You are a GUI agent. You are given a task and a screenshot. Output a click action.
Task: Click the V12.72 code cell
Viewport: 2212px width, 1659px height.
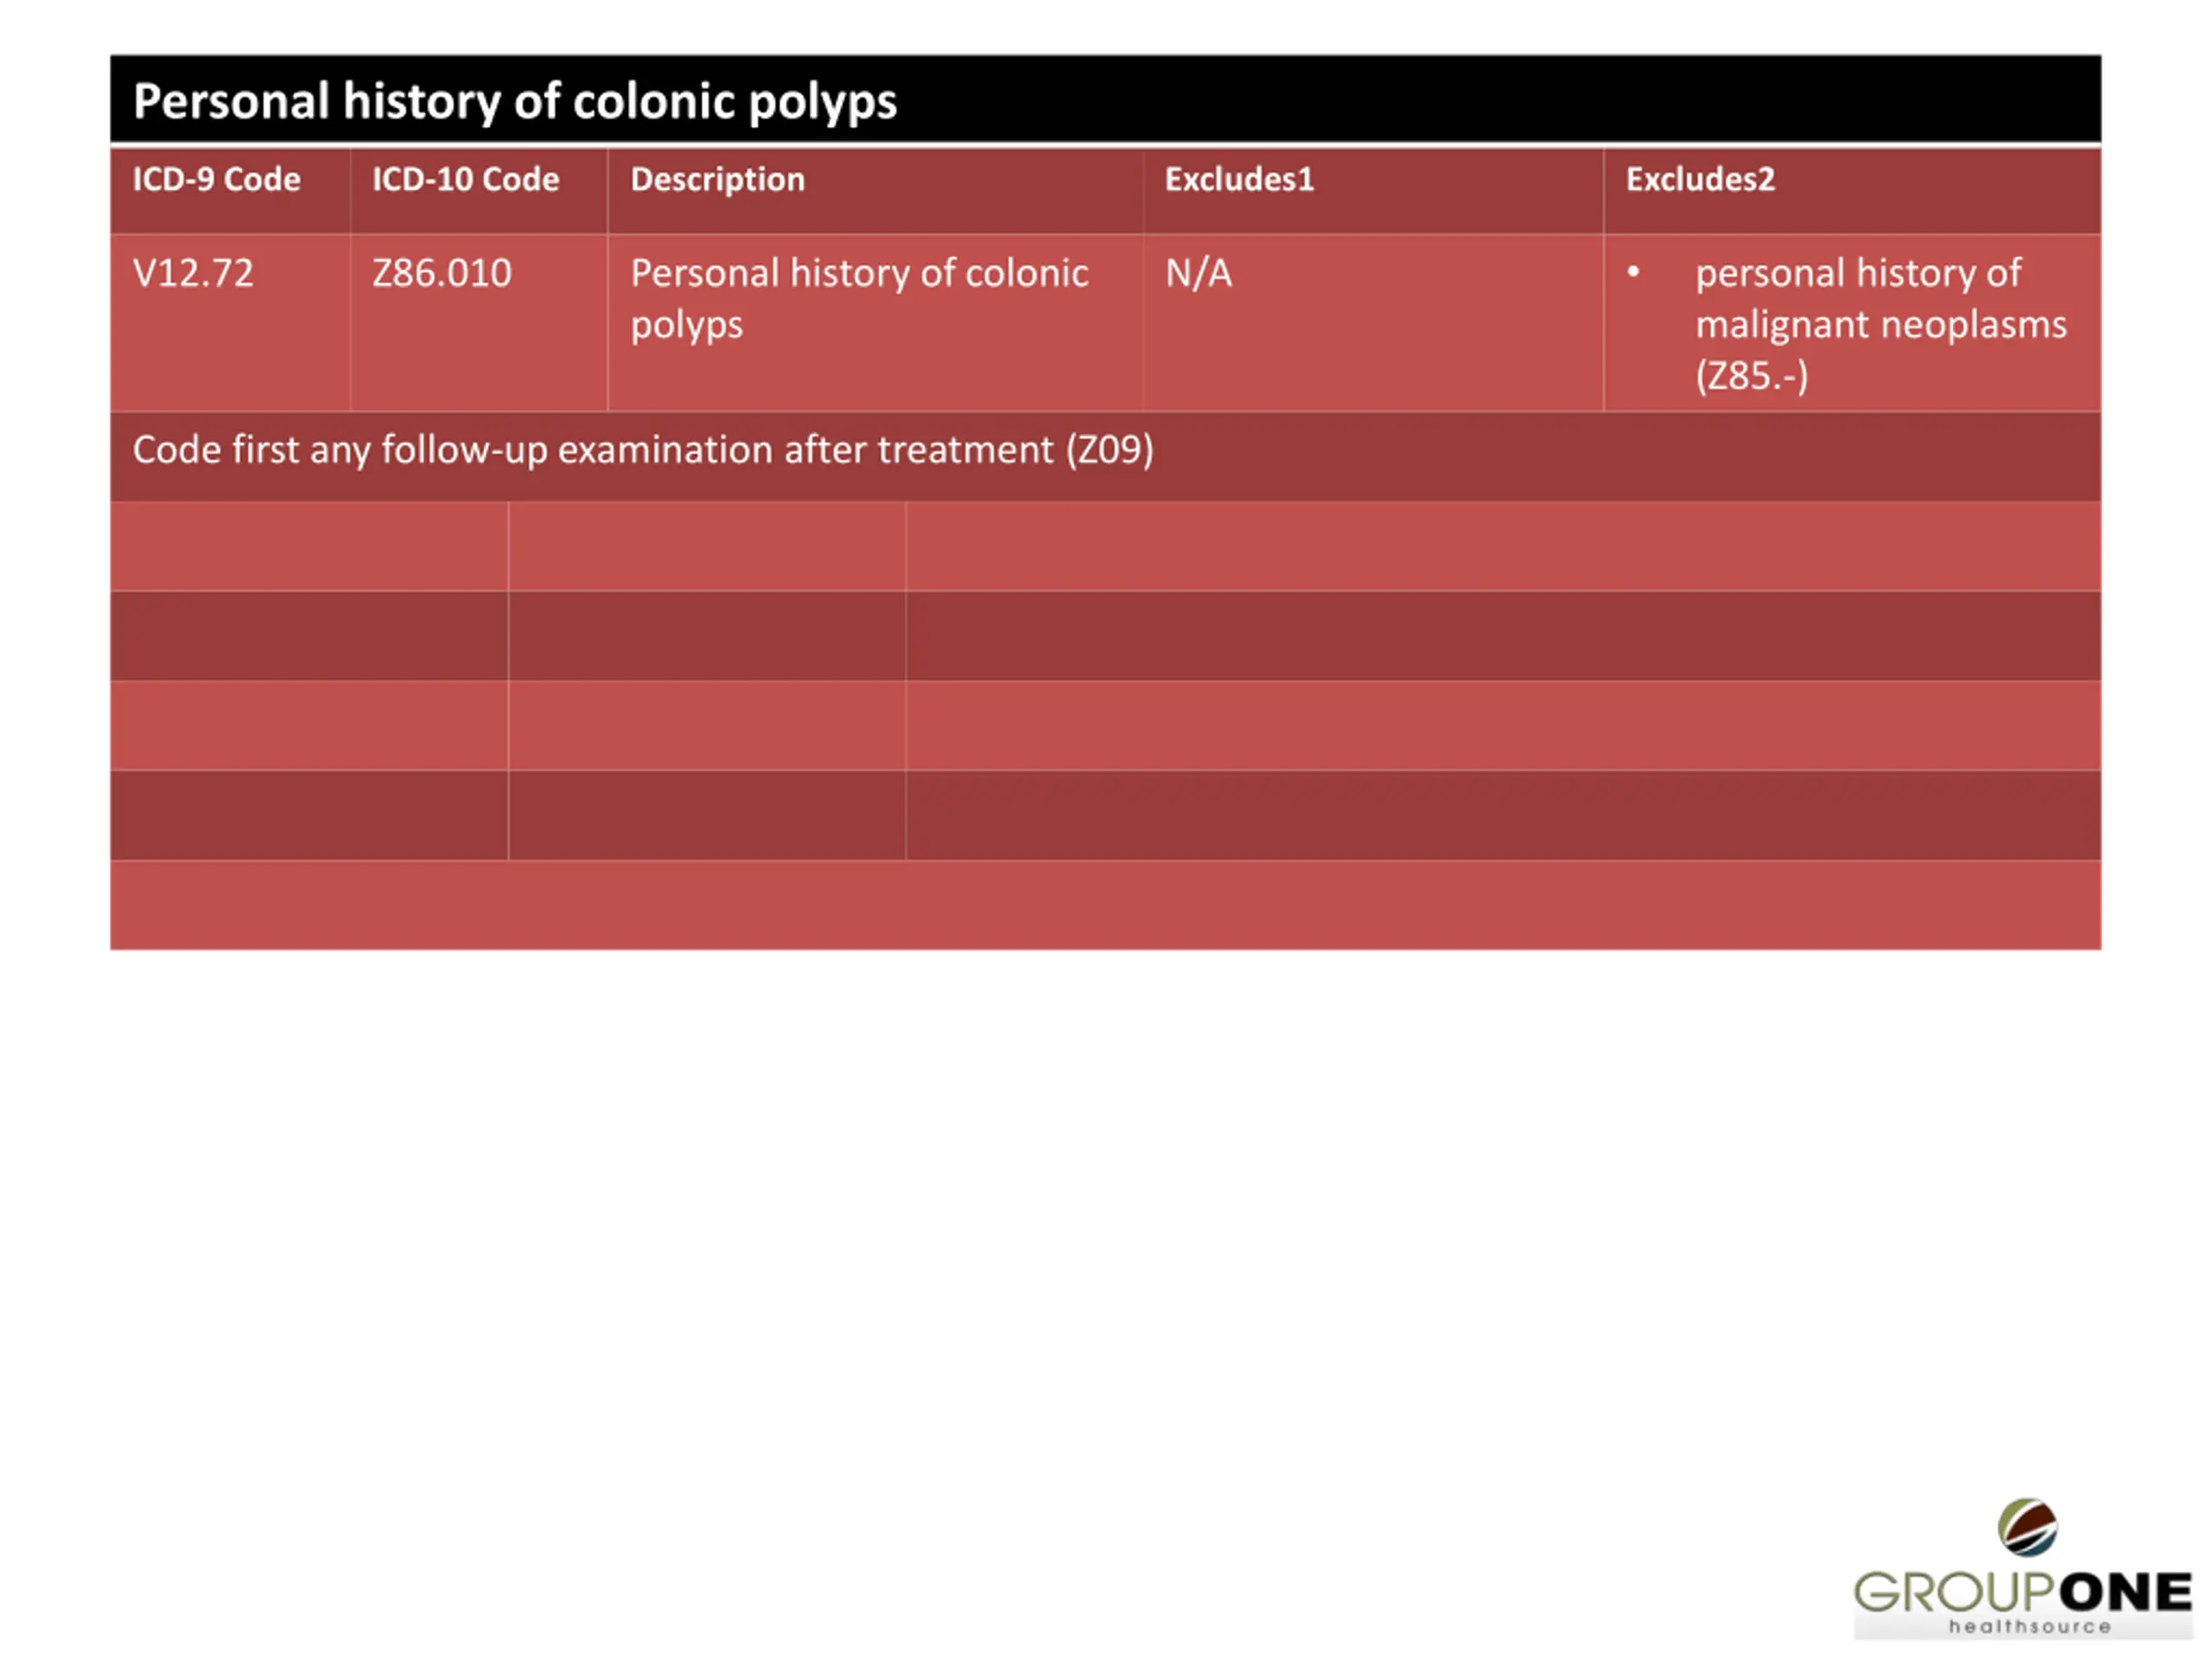point(231,322)
